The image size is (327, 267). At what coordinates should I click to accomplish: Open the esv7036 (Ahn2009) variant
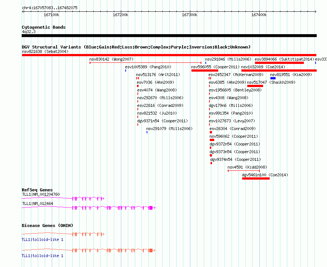[155, 82]
